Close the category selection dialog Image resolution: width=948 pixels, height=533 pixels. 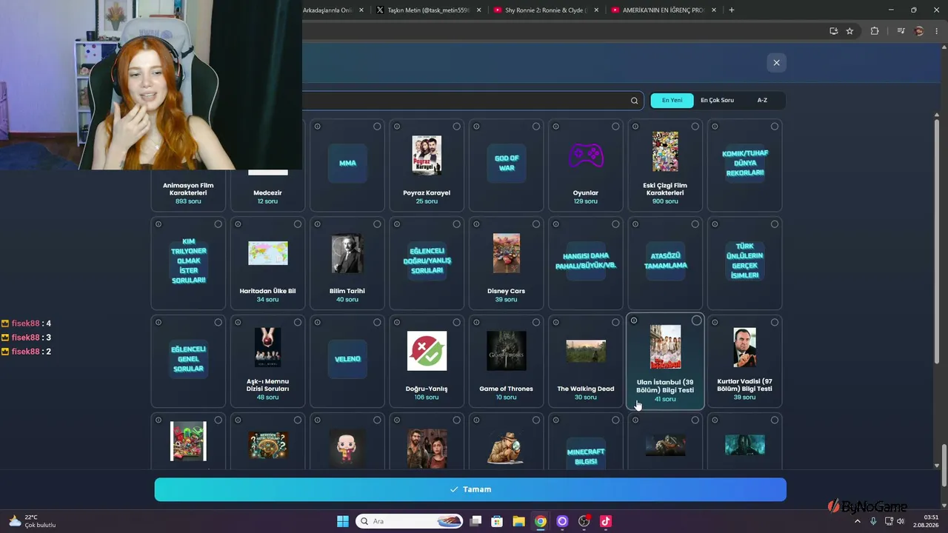click(x=776, y=63)
